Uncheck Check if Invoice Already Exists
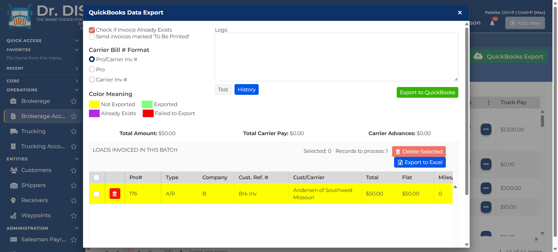The image size is (558, 252). point(92,30)
